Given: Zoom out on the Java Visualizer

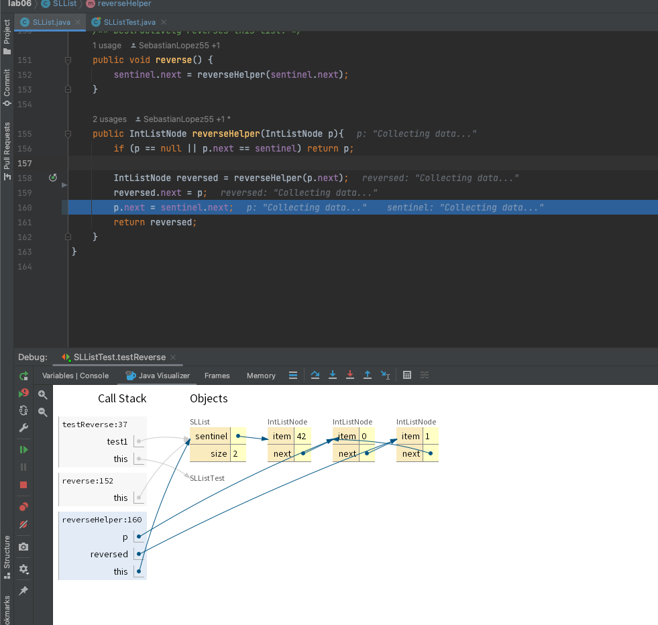Looking at the screenshot, I should click(x=43, y=412).
